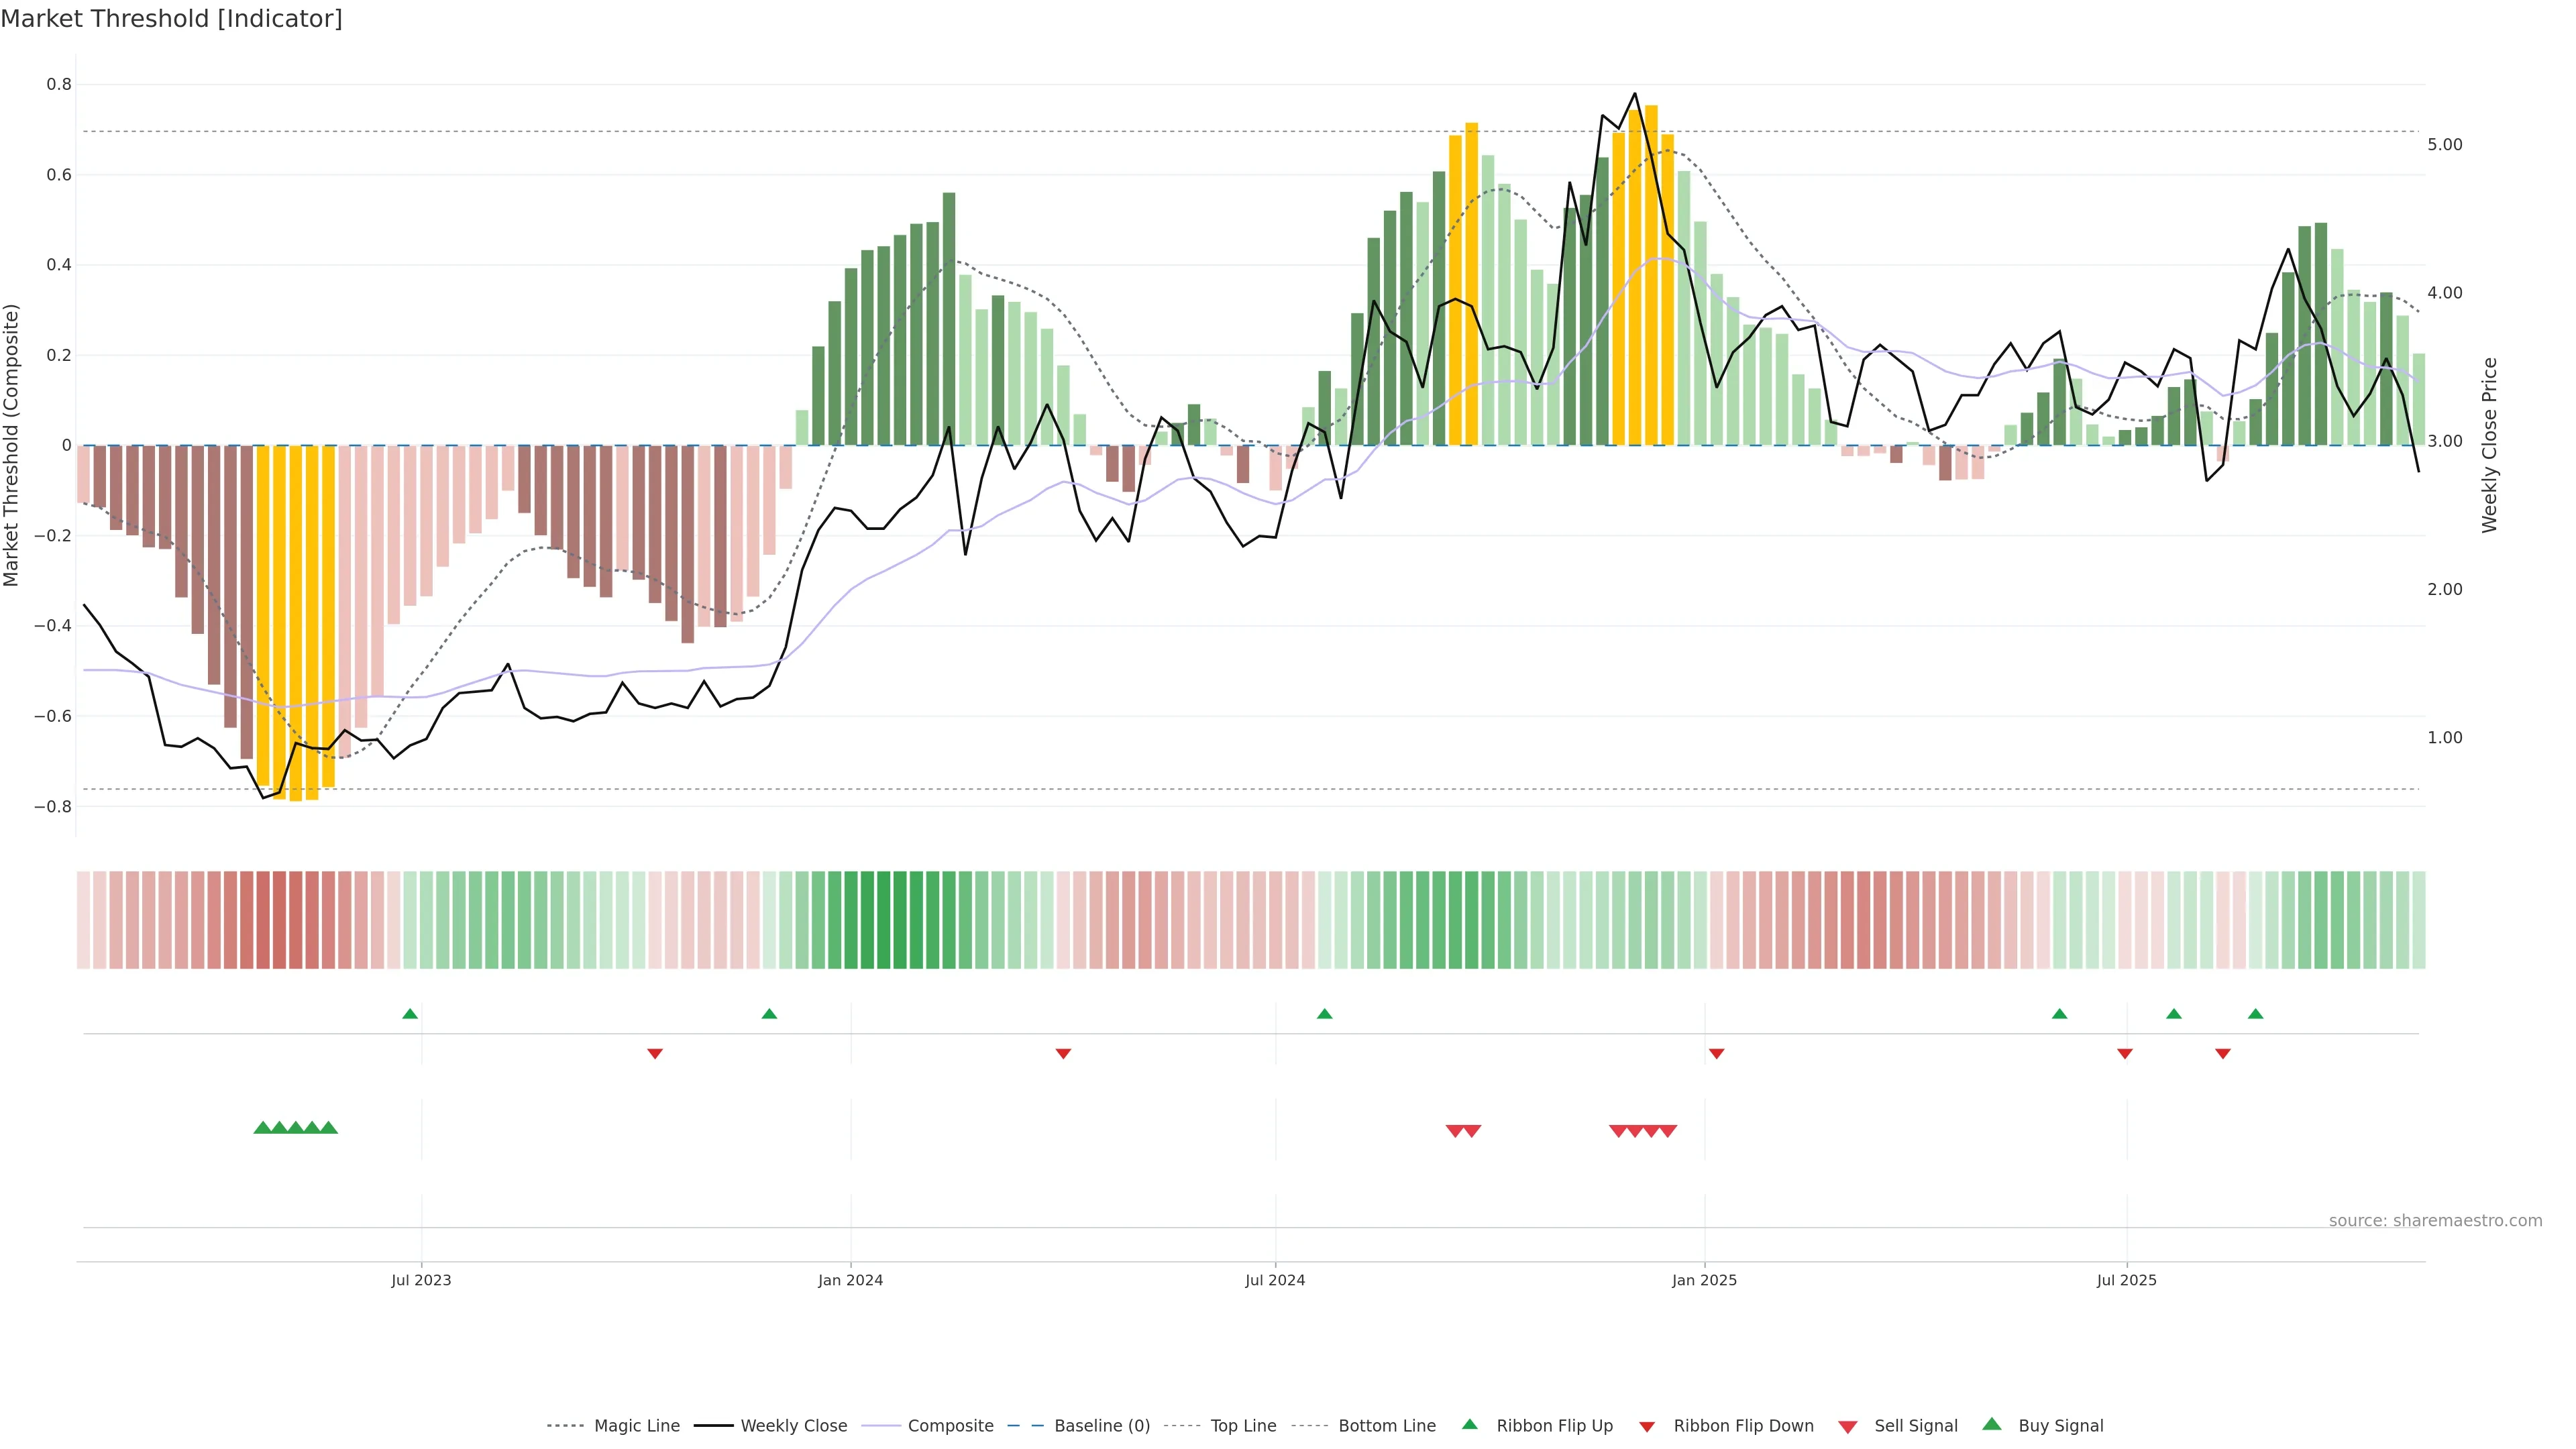Click the Ribbon Flip Down legend icon
The height and width of the screenshot is (1449, 2576).
coord(1647,1427)
